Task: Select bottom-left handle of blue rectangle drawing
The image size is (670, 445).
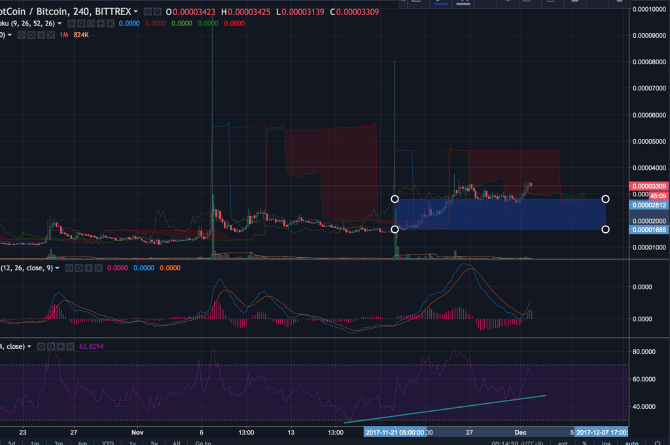Action: click(395, 230)
